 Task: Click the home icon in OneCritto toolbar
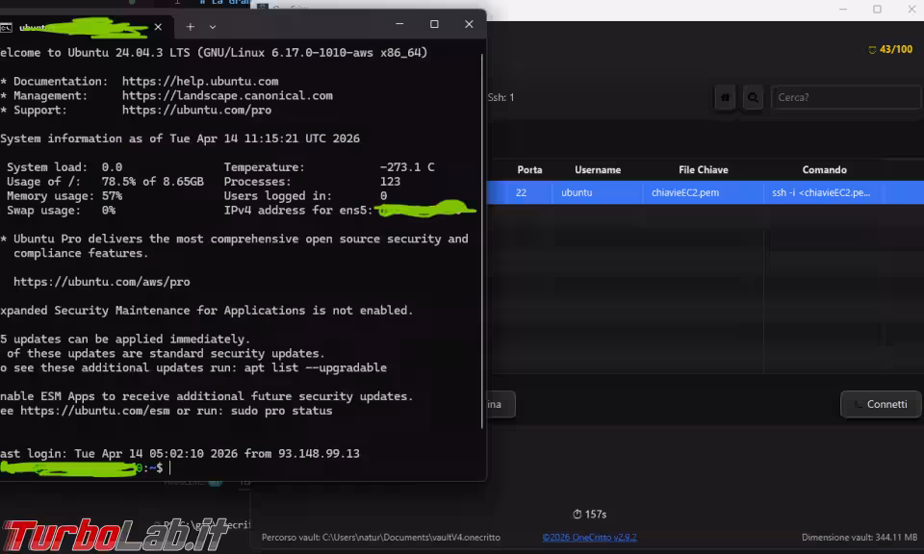[x=724, y=97]
